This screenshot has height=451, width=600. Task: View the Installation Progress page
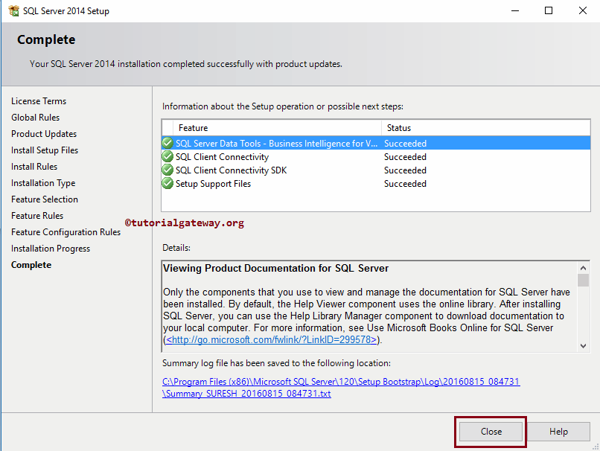pos(50,248)
